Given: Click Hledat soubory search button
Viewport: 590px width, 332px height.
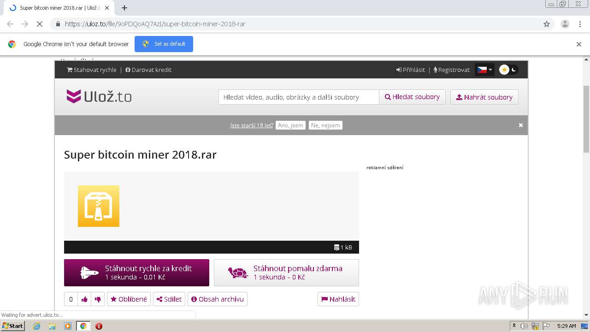Looking at the screenshot, I should click(x=412, y=97).
